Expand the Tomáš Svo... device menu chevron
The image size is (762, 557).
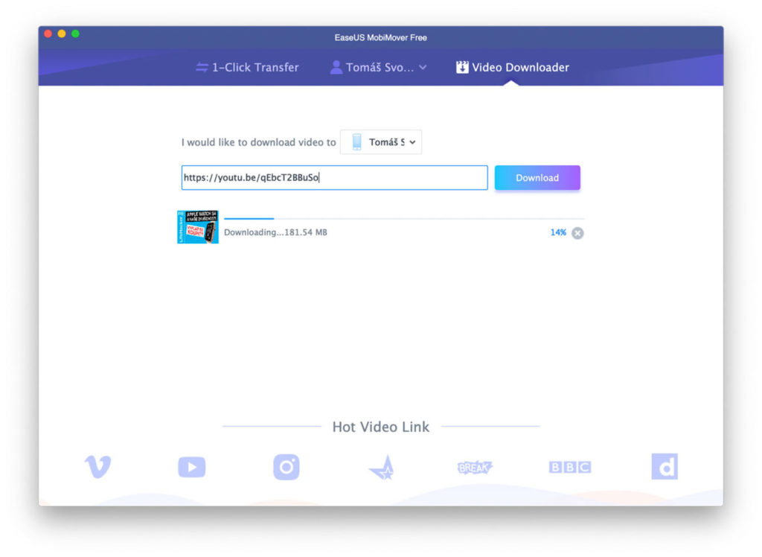click(423, 67)
